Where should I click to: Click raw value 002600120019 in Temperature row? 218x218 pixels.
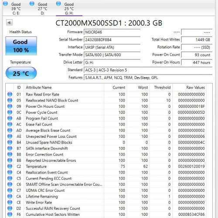coord(191,167)
